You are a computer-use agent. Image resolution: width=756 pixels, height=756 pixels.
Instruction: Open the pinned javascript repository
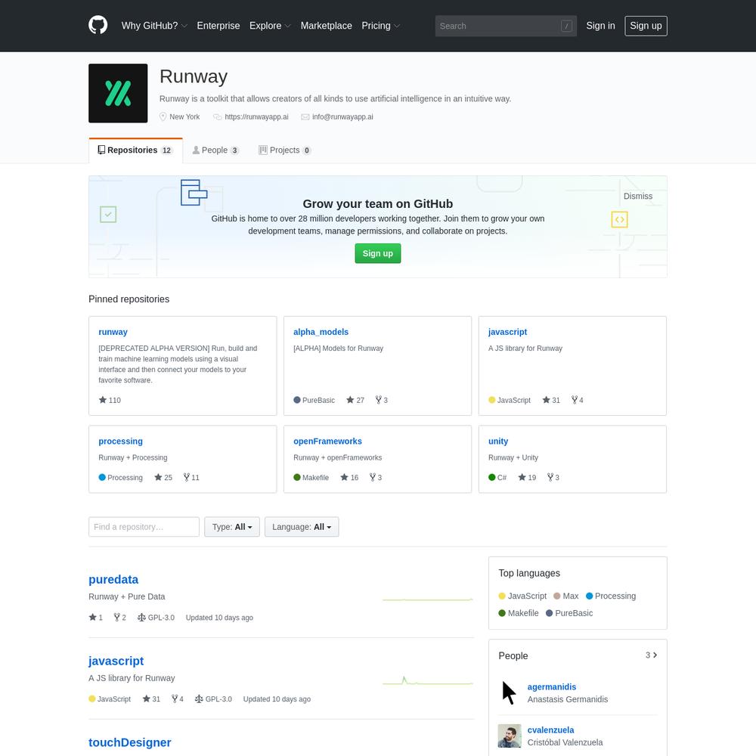(507, 332)
